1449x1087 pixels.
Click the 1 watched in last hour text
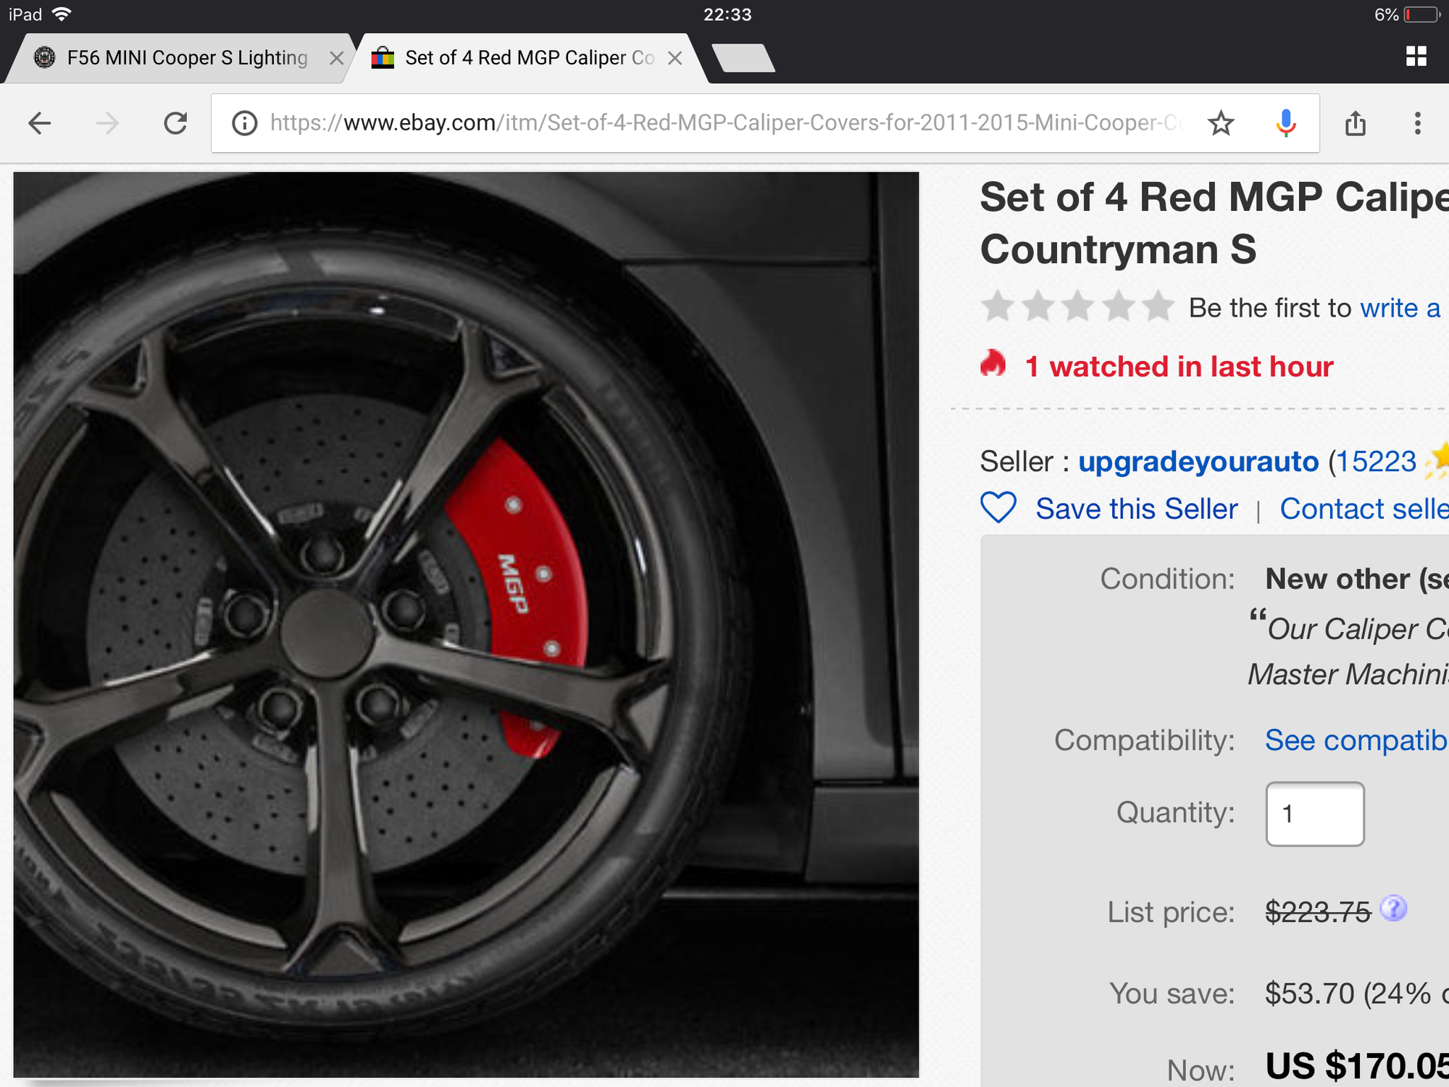pos(1179,367)
